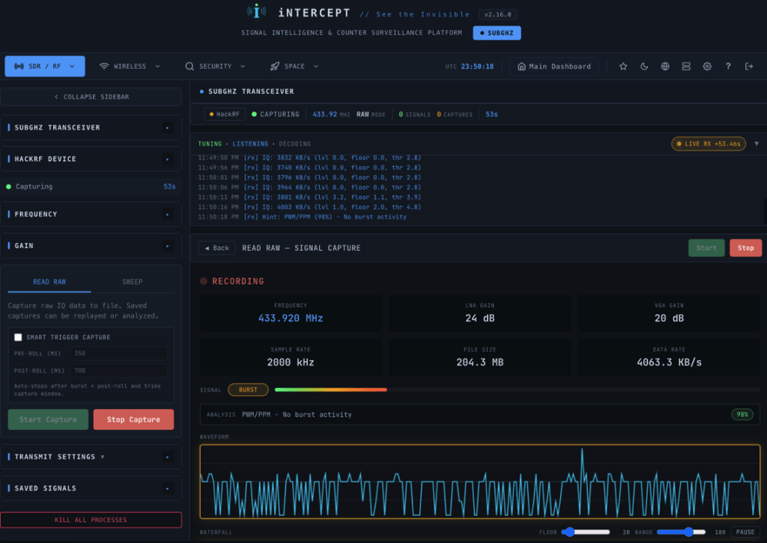Expand the Frequency sidebar section
The image size is (767, 543).
pos(91,214)
